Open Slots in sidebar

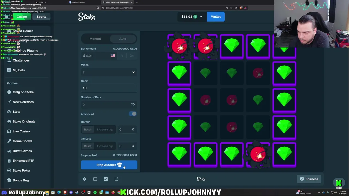pos(16,112)
